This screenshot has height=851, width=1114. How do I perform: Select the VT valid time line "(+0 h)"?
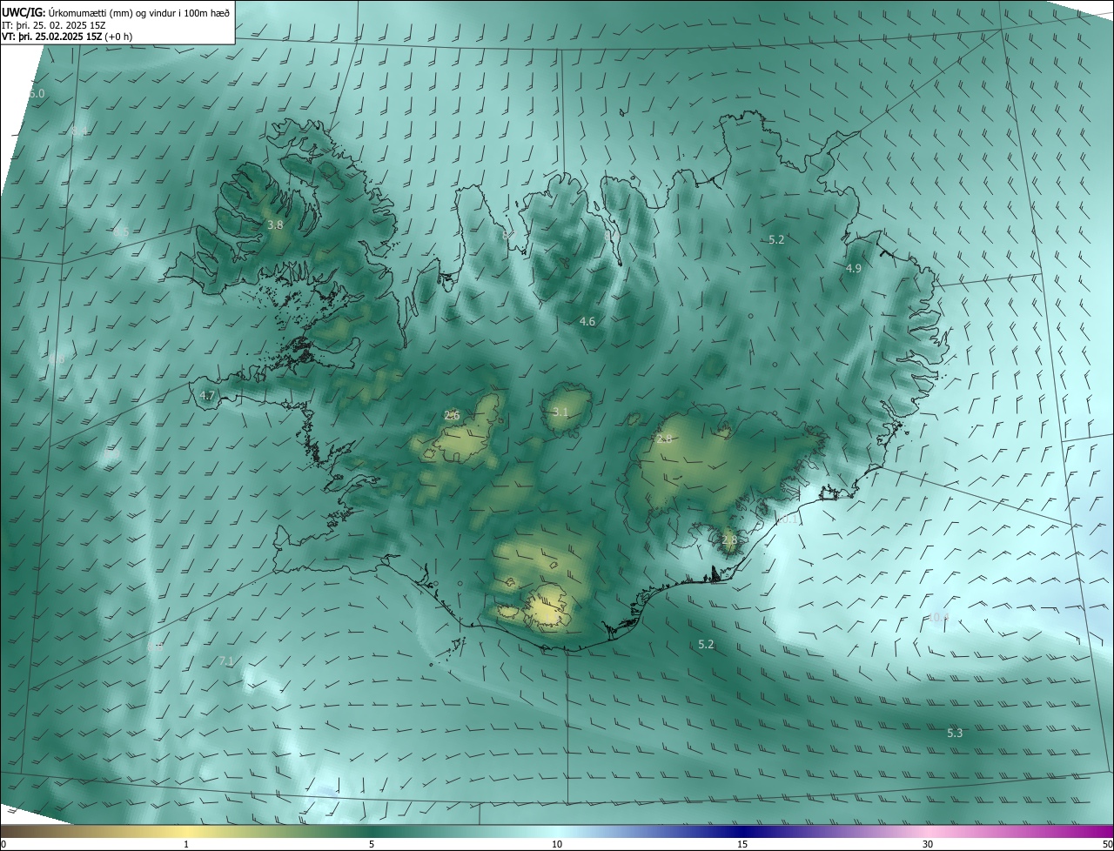pos(67,37)
